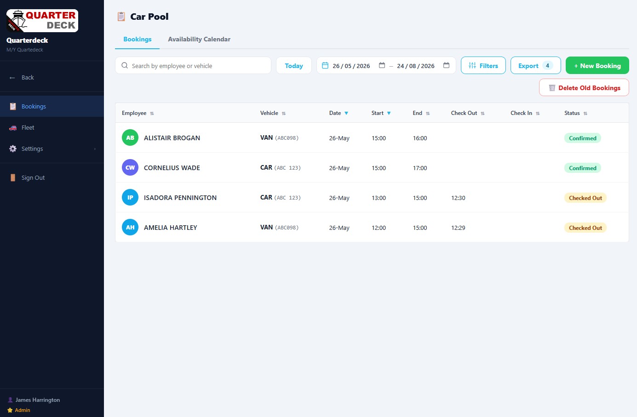
Task: Sort by End column arrows
Action: pos(428,114)
